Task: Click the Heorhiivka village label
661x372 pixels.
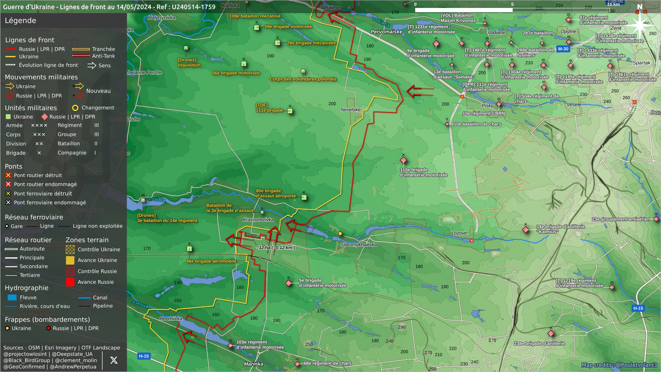Action: pos(171,319)
